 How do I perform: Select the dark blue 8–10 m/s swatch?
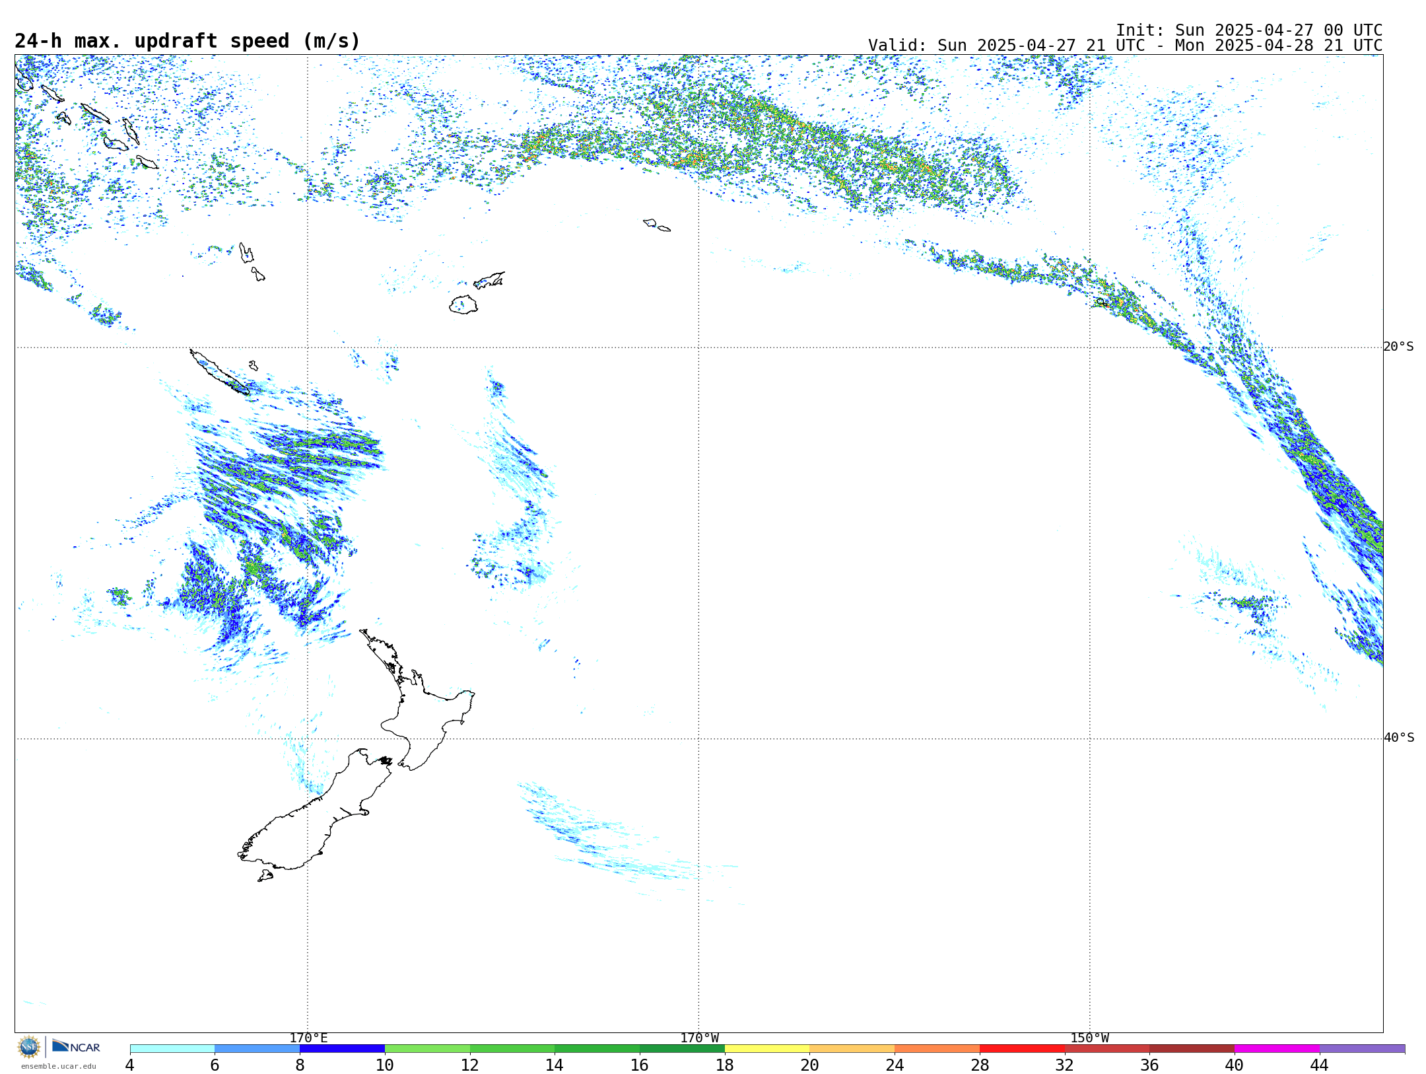[342, 1049]
